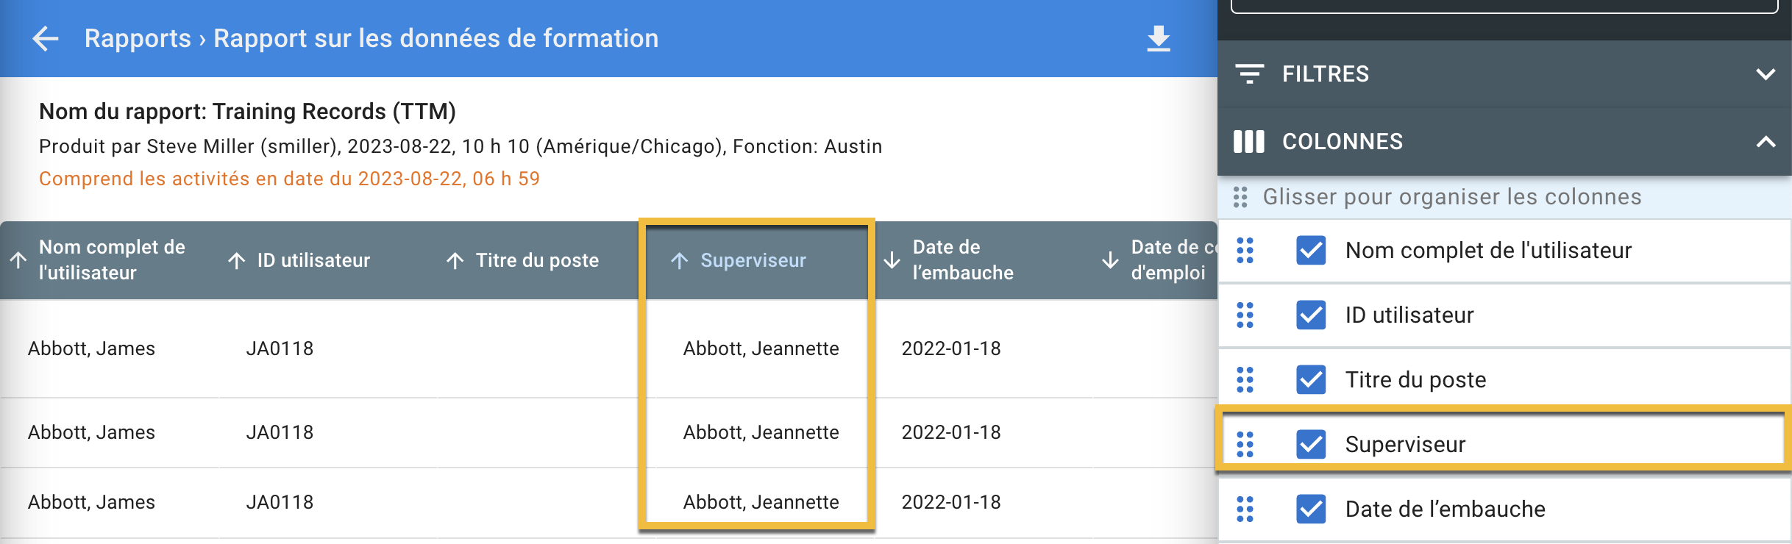1792x544 pixels.
Task: Sort by the Superviseur column header
Action: pyautogui.click(x=753, y=260)
